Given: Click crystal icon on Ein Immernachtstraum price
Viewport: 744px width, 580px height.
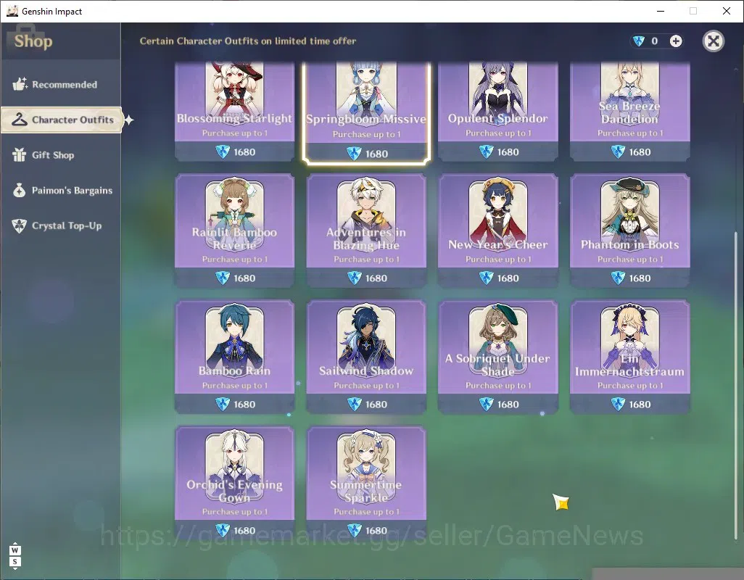Looking at the screenshot, I should (618, 404).
